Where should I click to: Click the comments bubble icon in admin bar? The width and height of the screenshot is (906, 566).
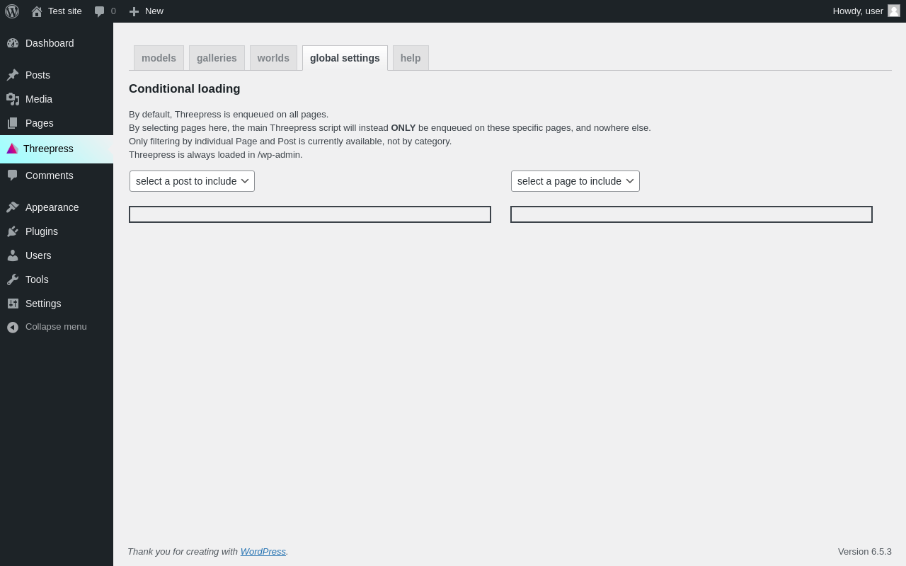[x=100, y=11]
